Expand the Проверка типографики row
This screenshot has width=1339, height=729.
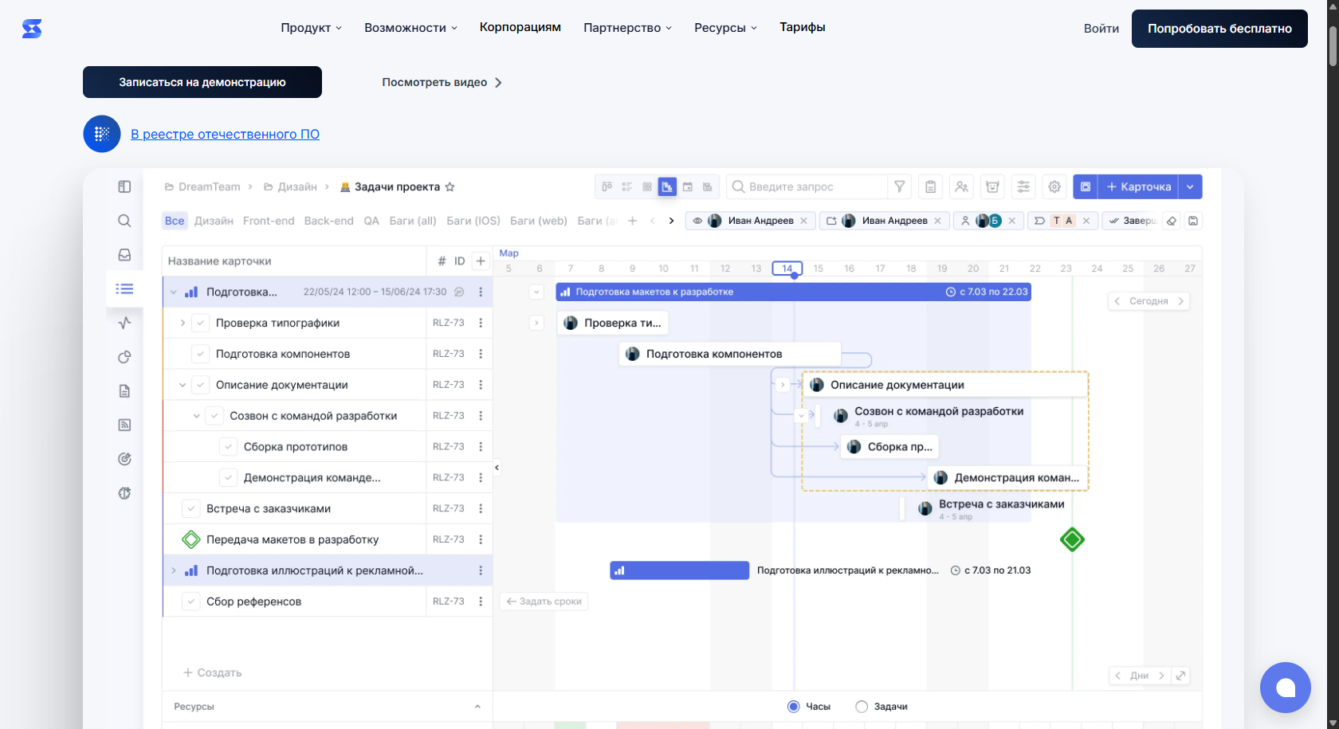183,323
